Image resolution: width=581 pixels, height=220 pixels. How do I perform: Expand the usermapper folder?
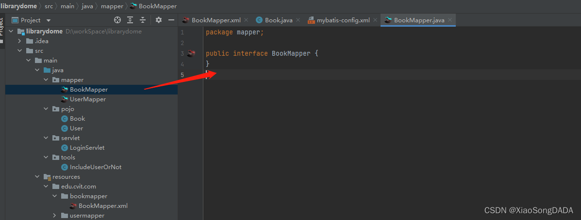pyautogui.click(x=55, y=215)
